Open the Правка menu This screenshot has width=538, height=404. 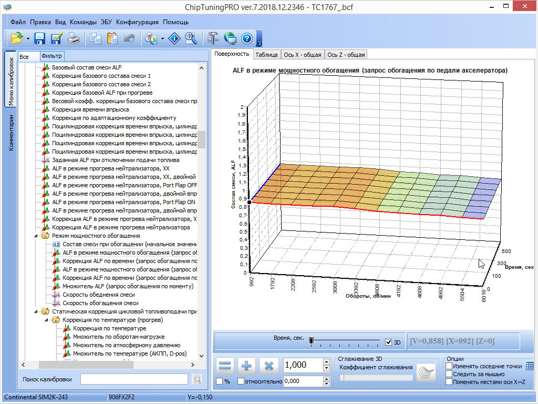coord(40,22)
